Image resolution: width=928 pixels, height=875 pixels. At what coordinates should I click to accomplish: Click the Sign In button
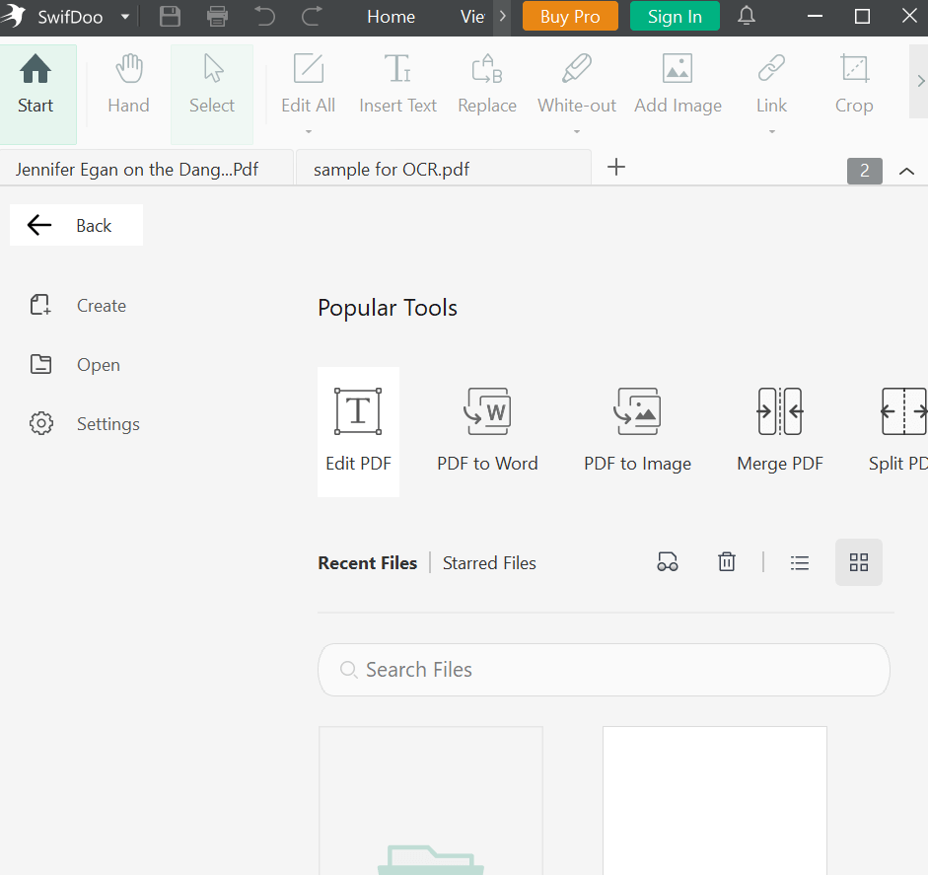pos(675,16)
